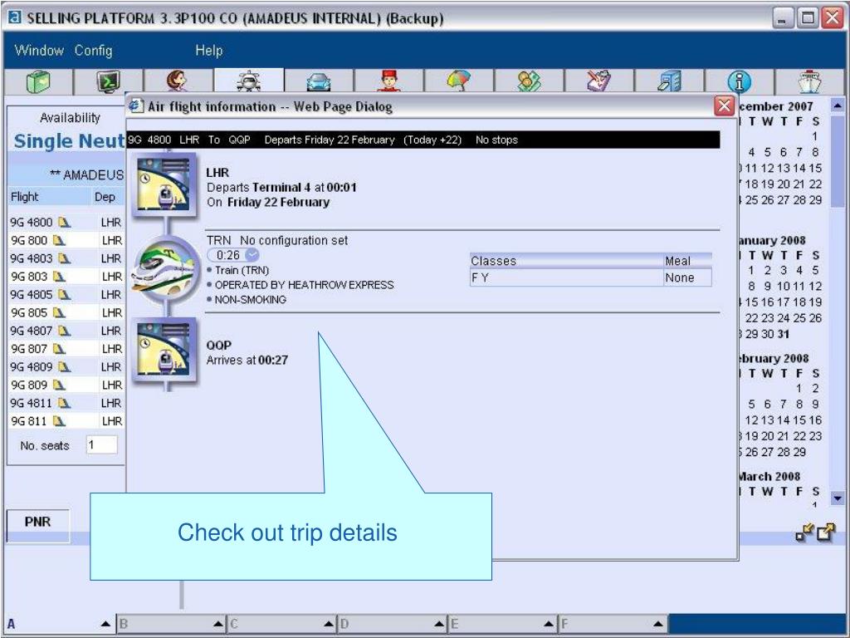Minimize the Selling Platform window

coord(782,18)
